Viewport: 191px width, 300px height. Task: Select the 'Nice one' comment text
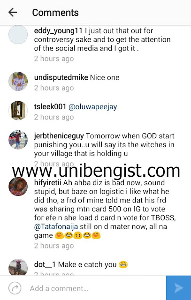tap(105, 77)
